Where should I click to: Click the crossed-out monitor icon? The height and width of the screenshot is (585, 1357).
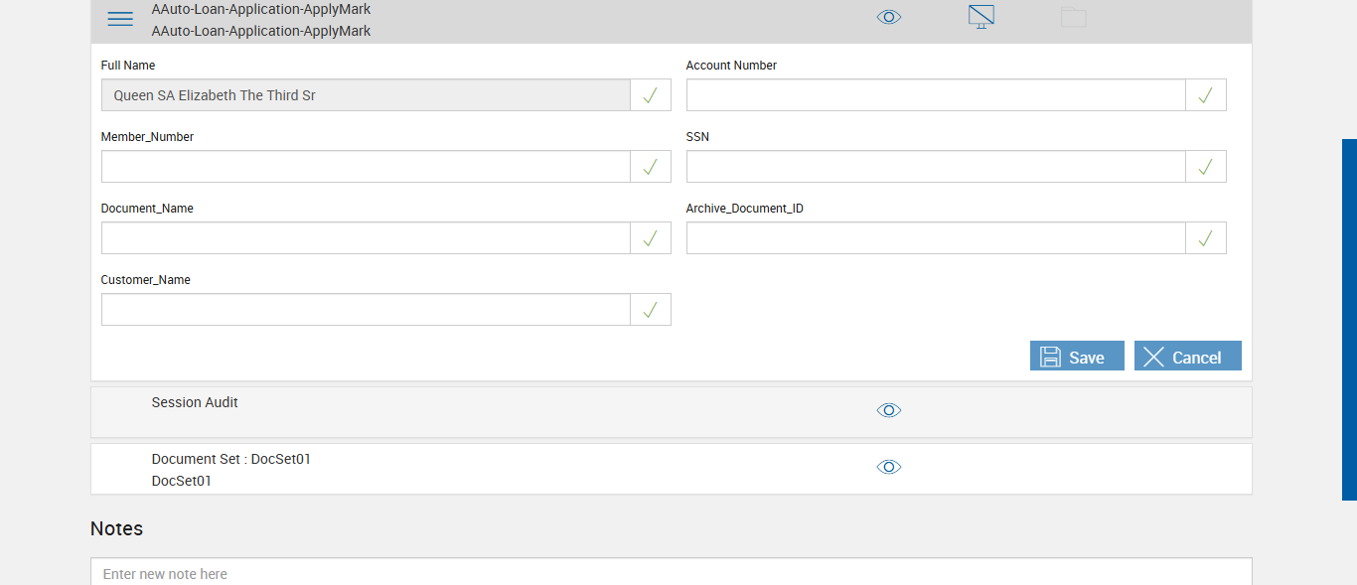[981, 17]
